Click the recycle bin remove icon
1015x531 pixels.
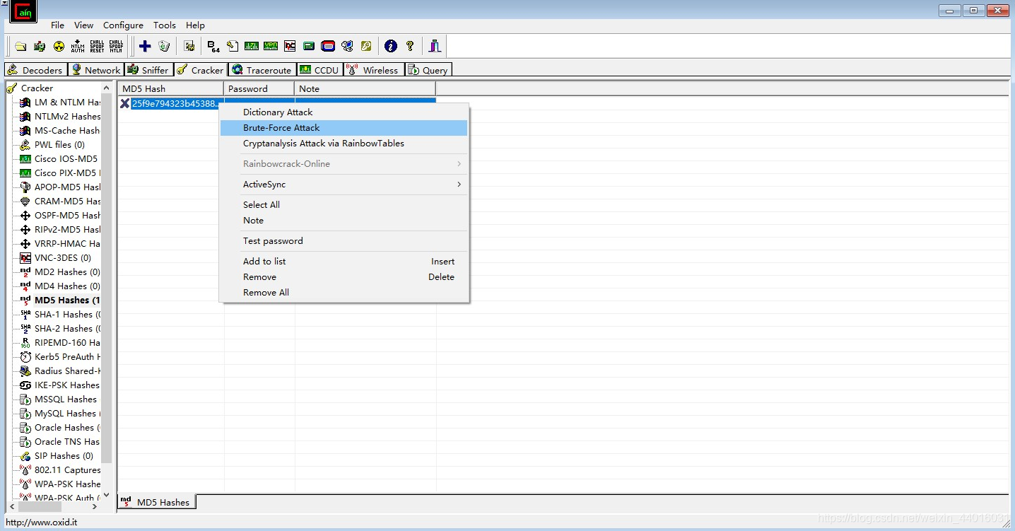coord(164,47)
